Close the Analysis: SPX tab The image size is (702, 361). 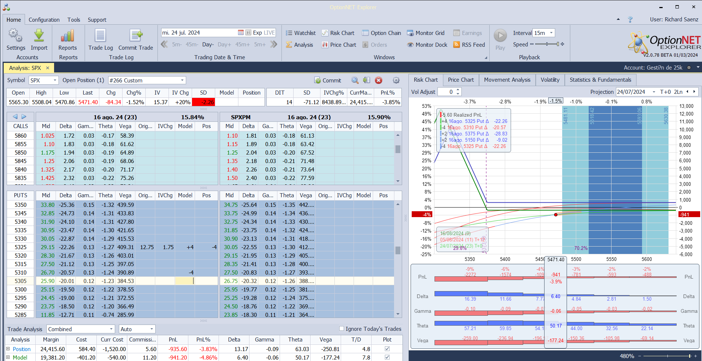point(47,68)
